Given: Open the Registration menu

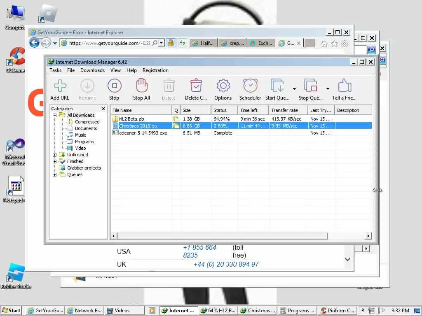Looking at the screenshot, I should tap(155, 70).
